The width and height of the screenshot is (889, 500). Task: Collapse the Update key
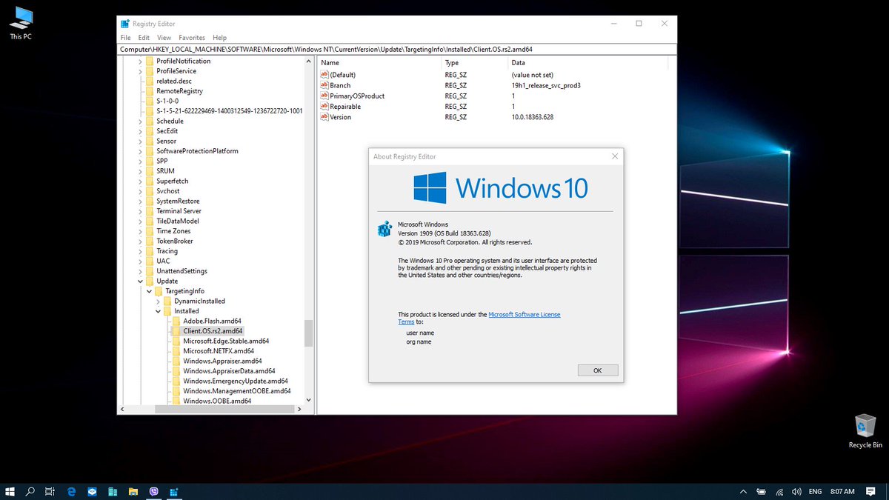tap(140, 281)
